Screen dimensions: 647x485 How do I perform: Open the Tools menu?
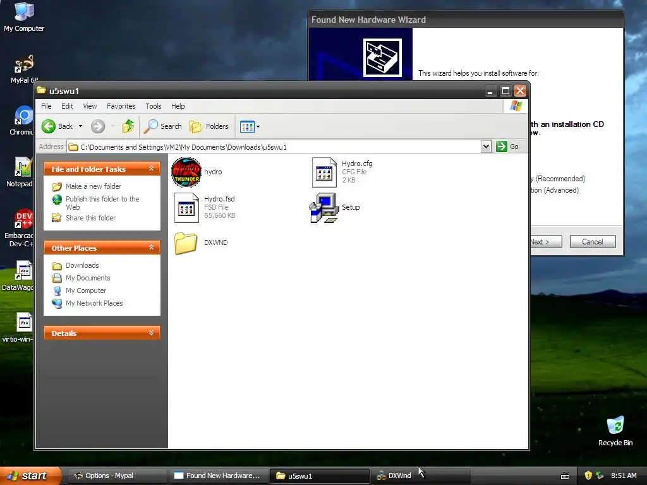pos(154,106)
